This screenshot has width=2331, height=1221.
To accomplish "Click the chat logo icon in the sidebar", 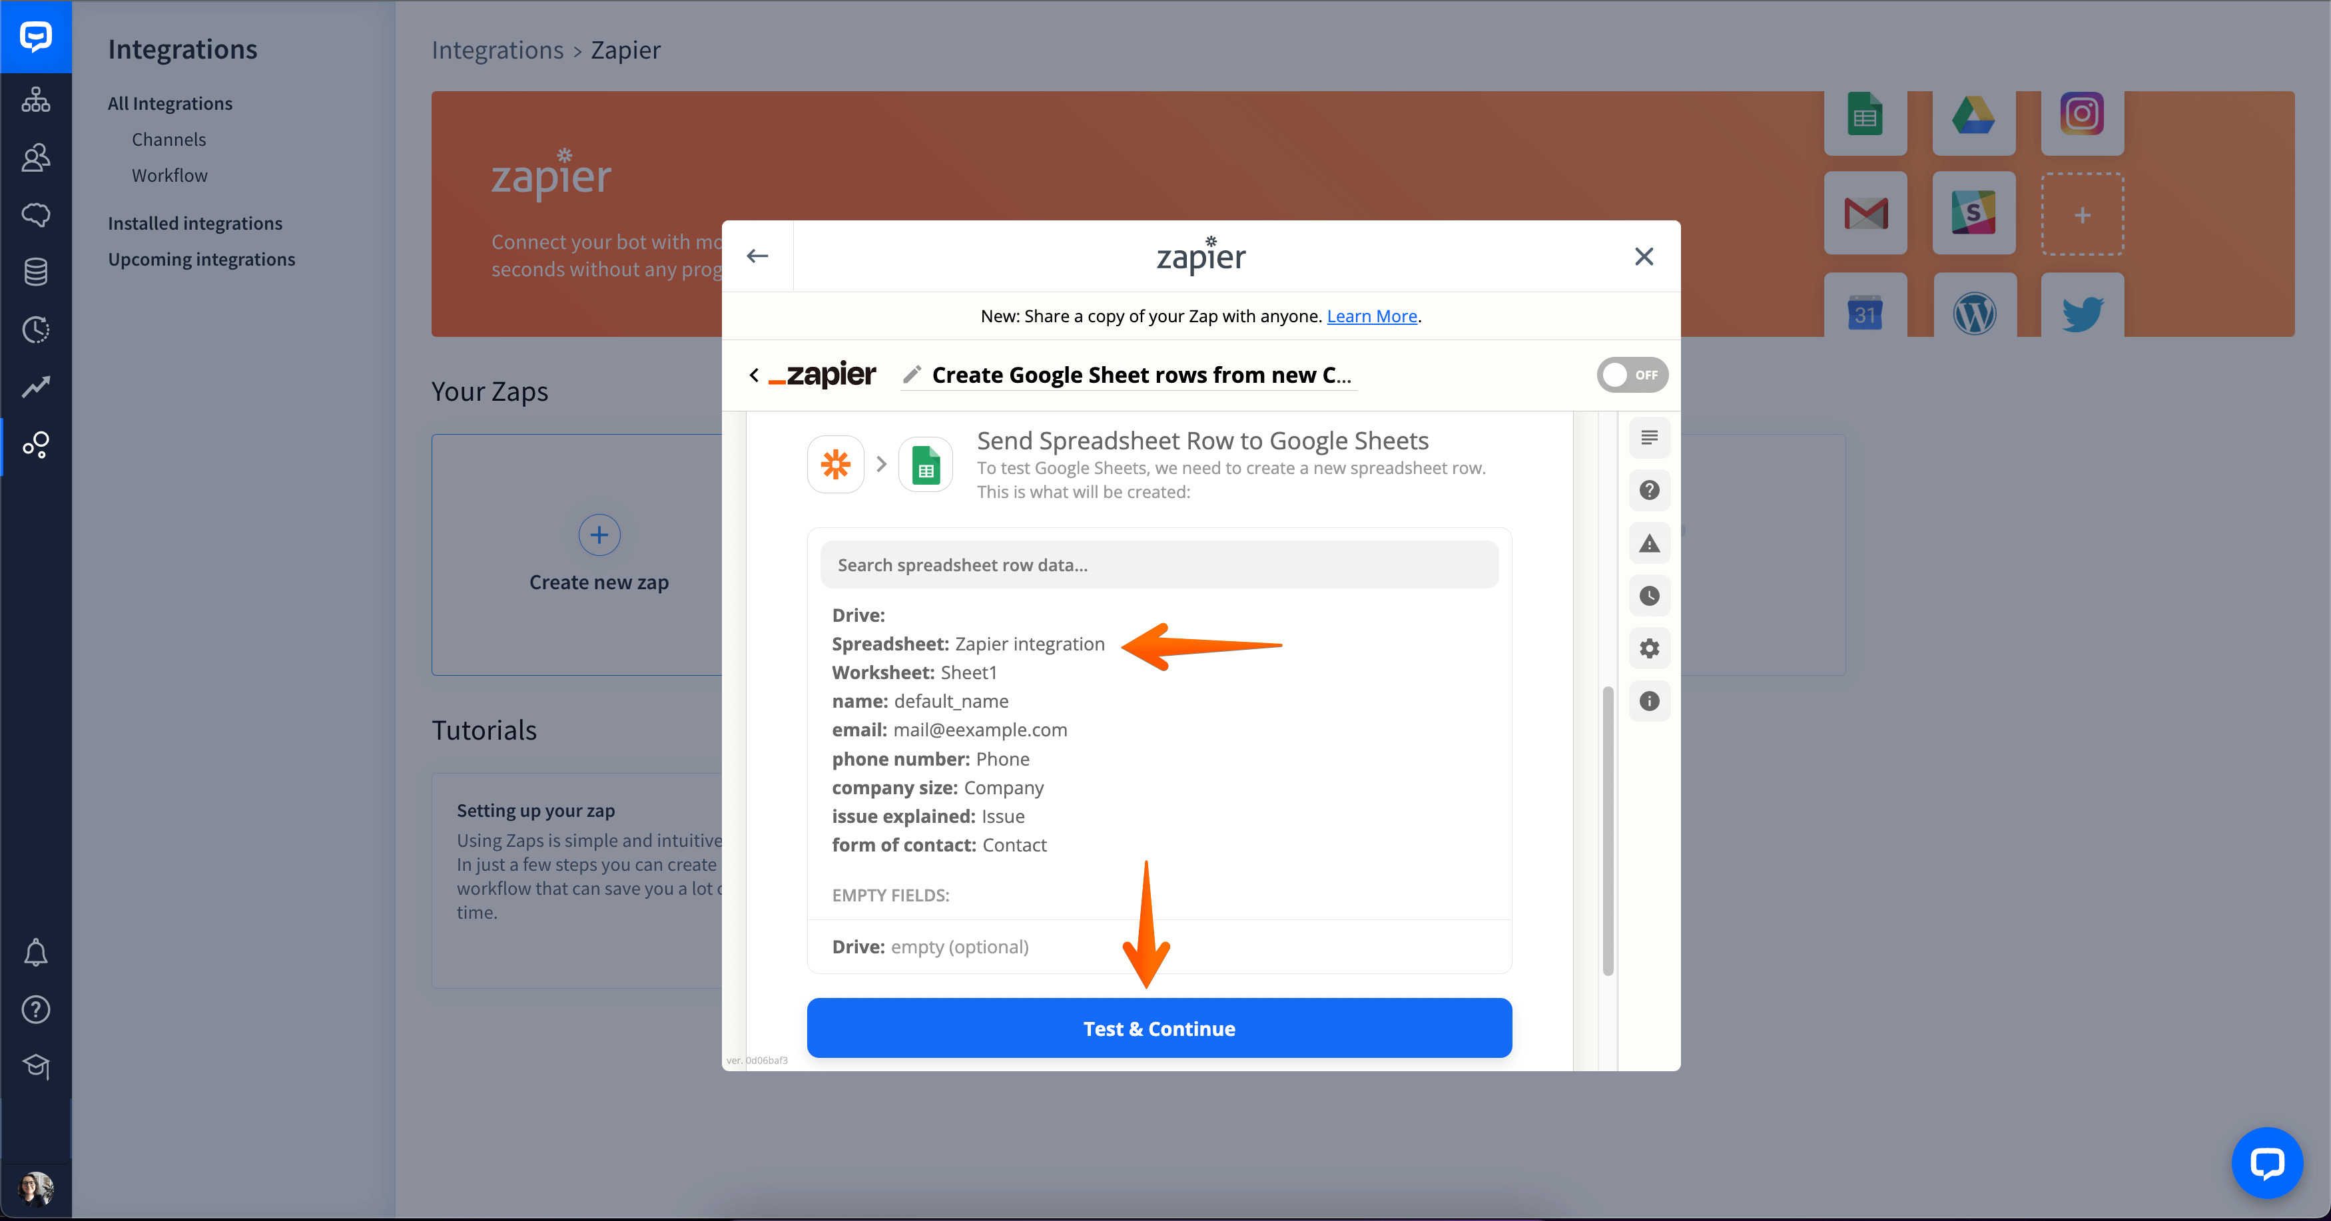I will click(x=35, y=36).
